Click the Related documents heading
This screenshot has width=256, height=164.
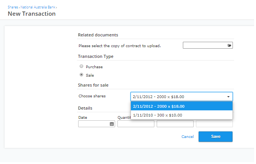[98, 35]
